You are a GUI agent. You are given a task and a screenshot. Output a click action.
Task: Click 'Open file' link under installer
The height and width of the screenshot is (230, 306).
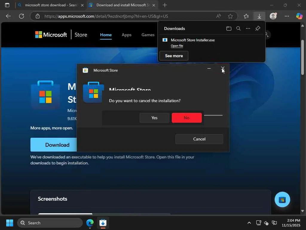coord(177,46)
